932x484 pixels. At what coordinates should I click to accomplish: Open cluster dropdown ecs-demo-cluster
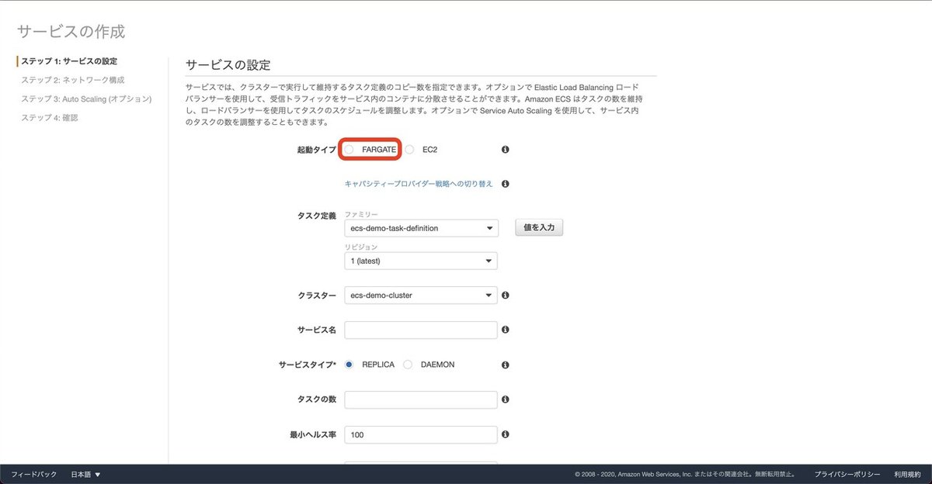[x=421, y=296]
